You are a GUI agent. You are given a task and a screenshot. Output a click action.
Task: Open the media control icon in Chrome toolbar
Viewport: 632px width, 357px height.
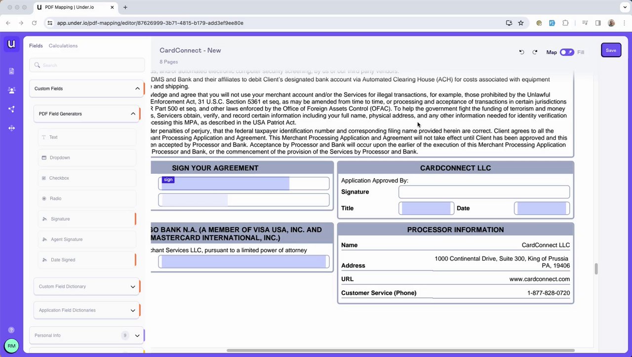585,23
